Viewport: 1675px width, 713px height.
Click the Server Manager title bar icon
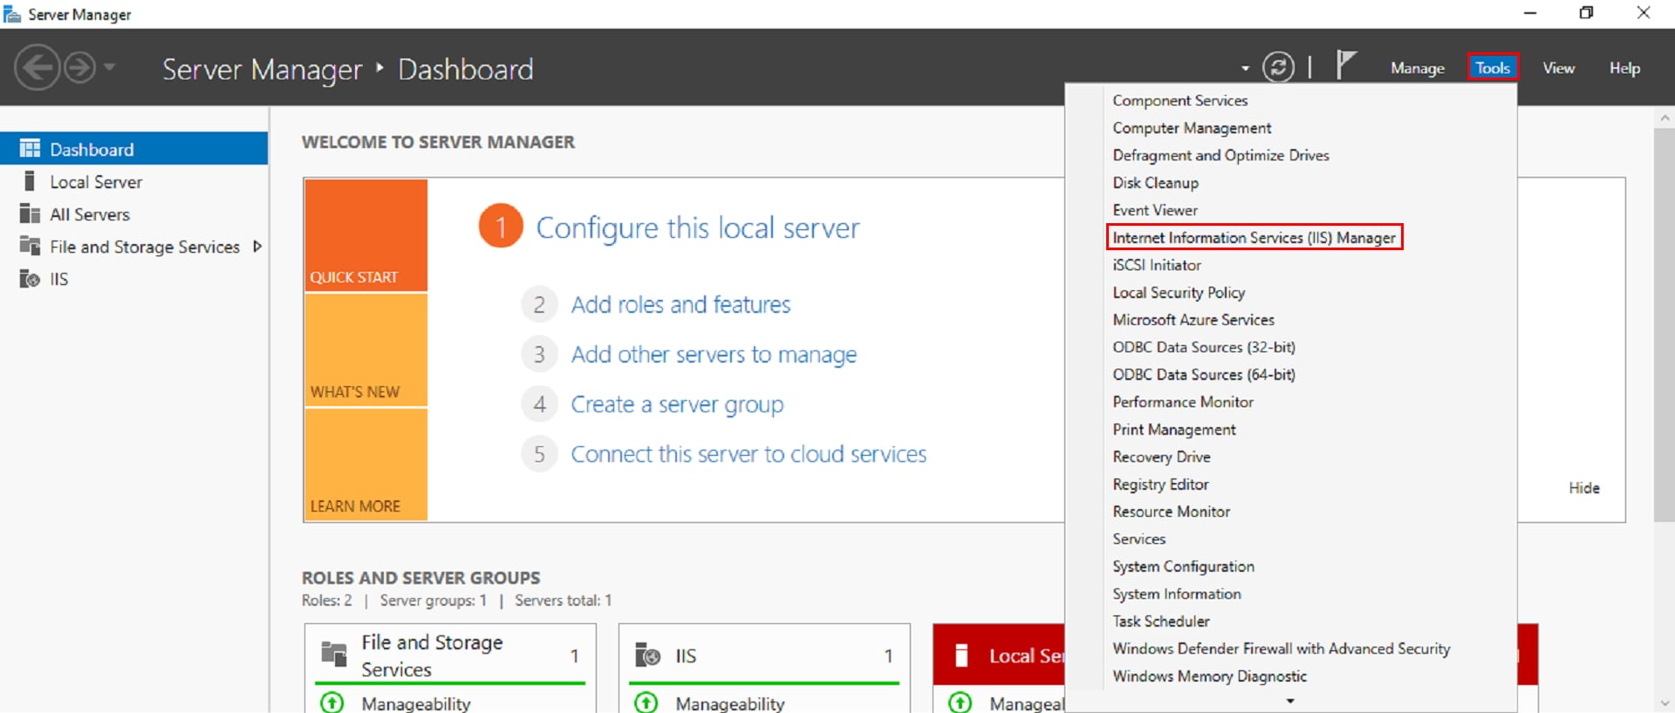click(x=12, y=14)
